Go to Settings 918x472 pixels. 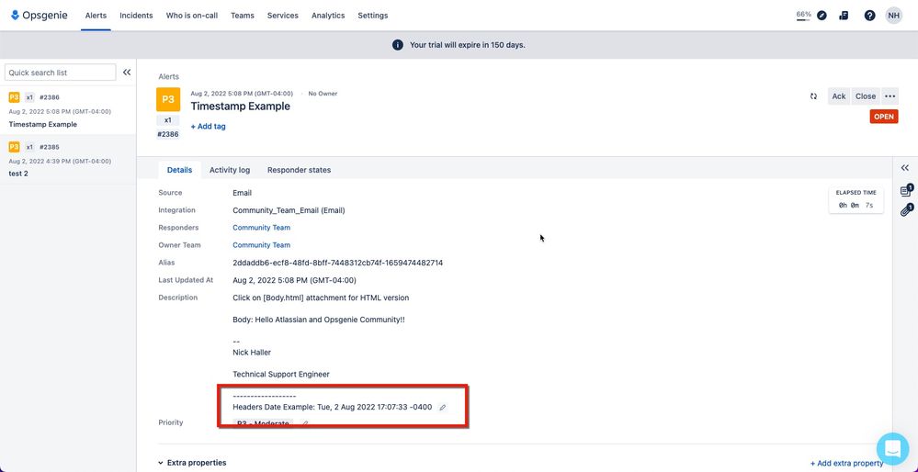click(373, 16)
